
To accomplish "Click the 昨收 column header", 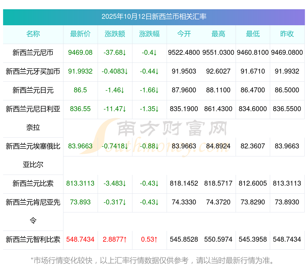I will 287,34.
